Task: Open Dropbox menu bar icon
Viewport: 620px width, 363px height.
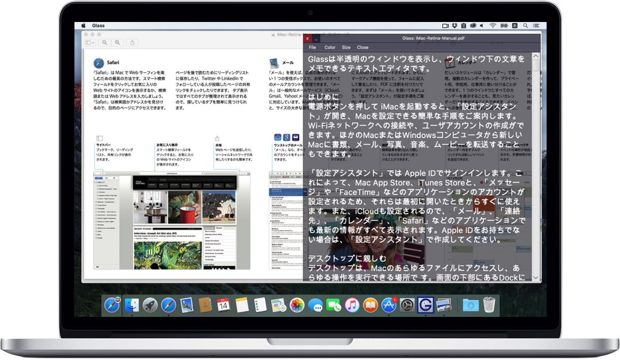Action: [x=455, y=25]
